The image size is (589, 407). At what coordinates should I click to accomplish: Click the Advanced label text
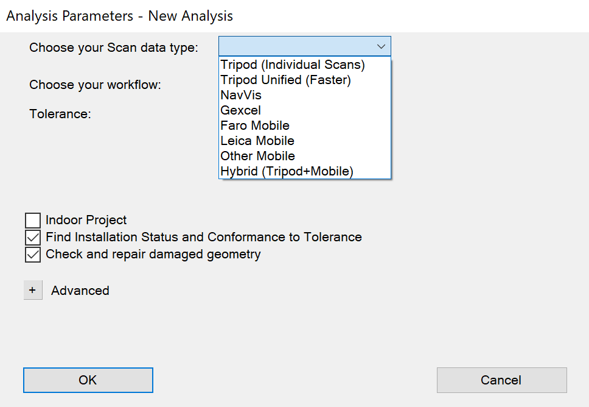pyautogui.click(x=80, y=291)
